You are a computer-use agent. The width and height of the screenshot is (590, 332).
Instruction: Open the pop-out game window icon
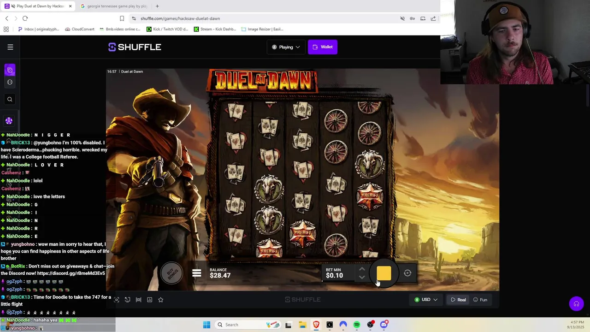coord(127,300)
